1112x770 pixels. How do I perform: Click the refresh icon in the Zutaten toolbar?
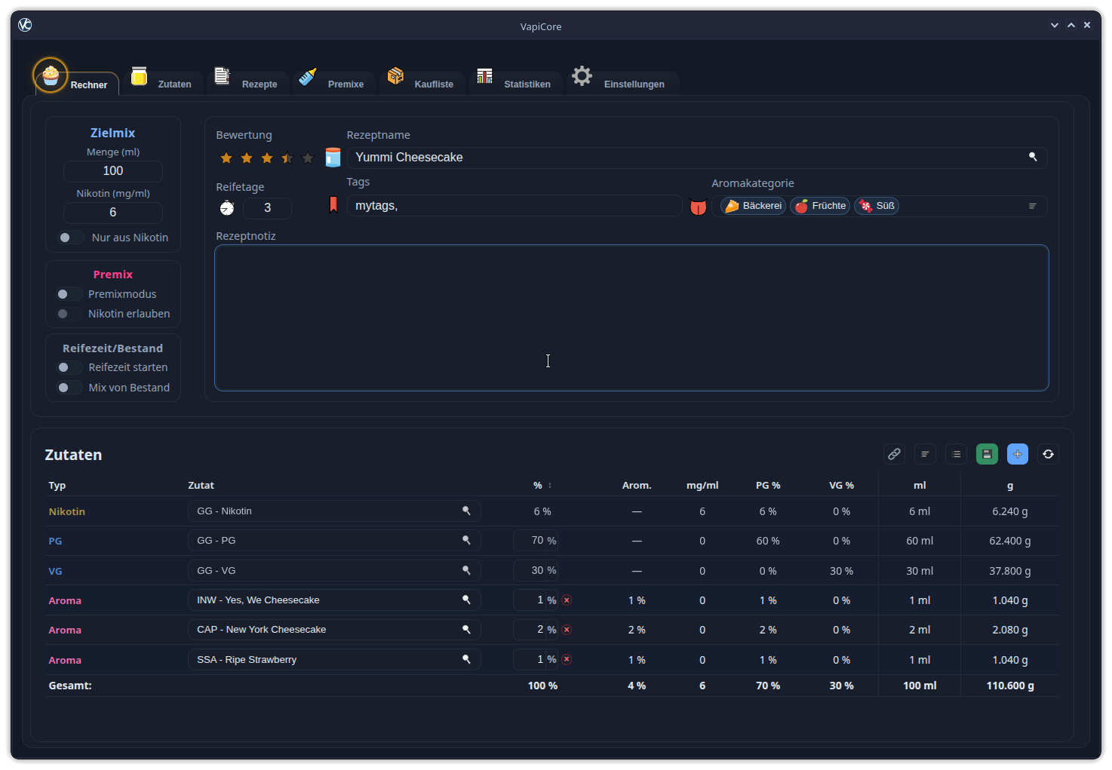[x=1048, y=454]
